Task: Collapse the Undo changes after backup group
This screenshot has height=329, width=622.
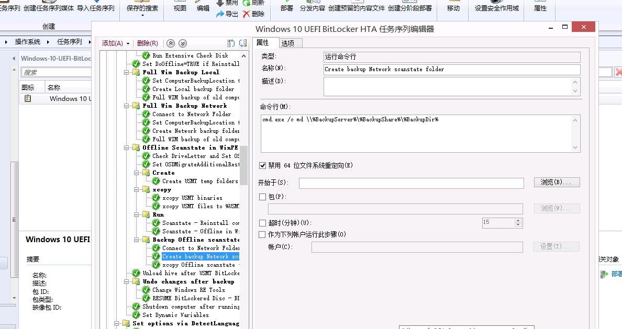Action: click(127, 281)
